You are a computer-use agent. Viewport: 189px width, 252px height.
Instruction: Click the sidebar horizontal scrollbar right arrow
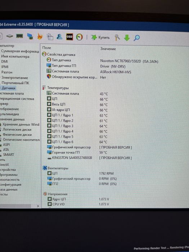pyautogui.click(x=38, y=206)
